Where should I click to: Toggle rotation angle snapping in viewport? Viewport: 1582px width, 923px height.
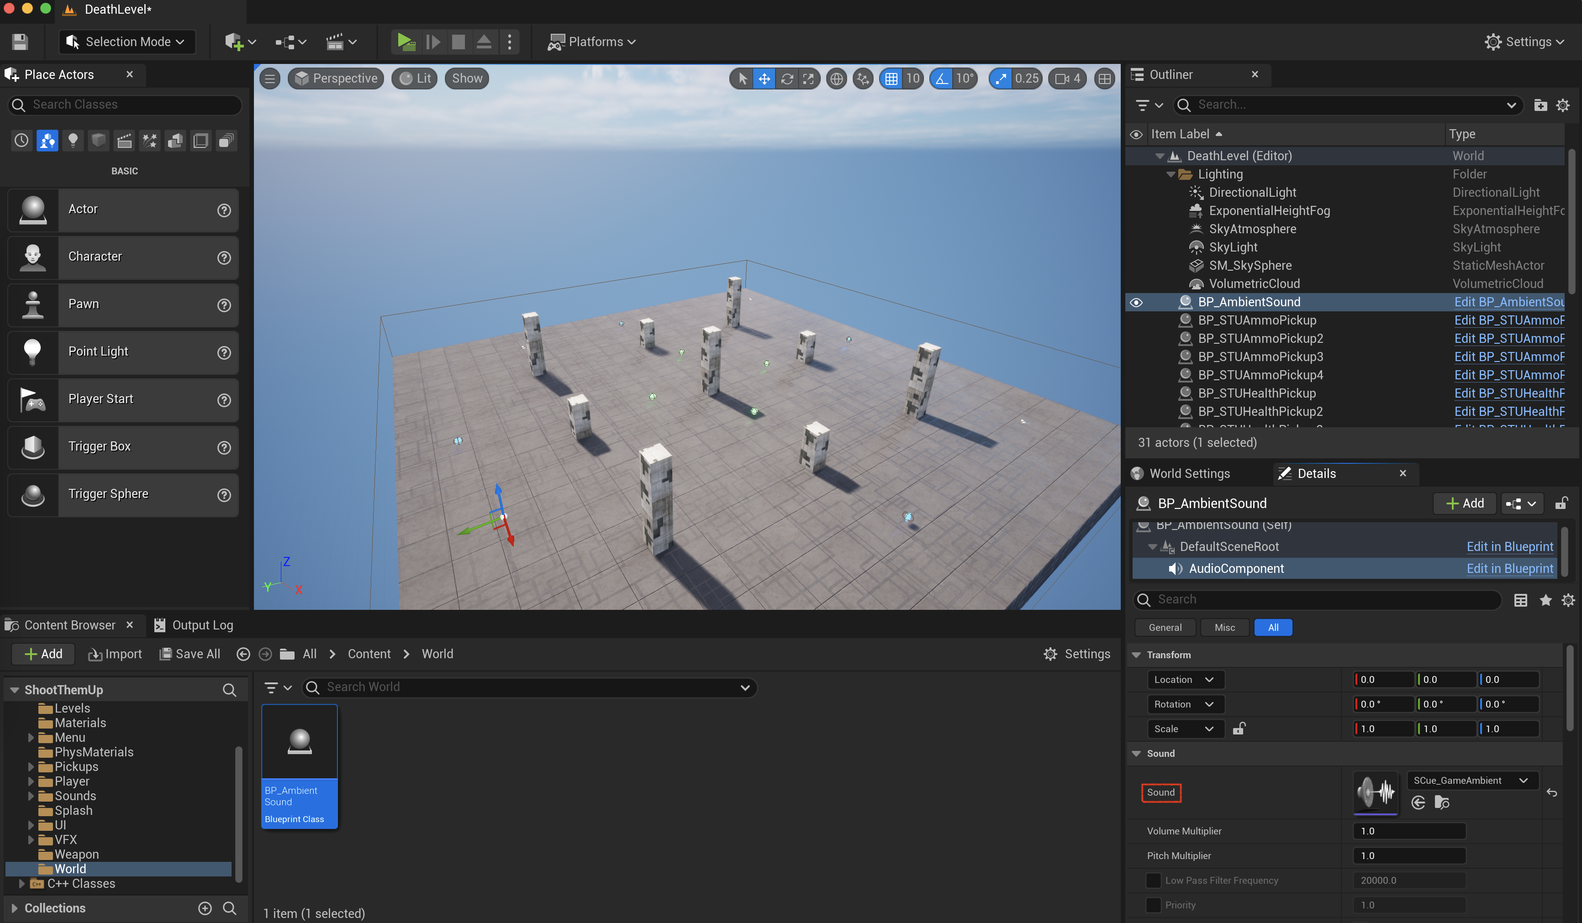point(941,79)
